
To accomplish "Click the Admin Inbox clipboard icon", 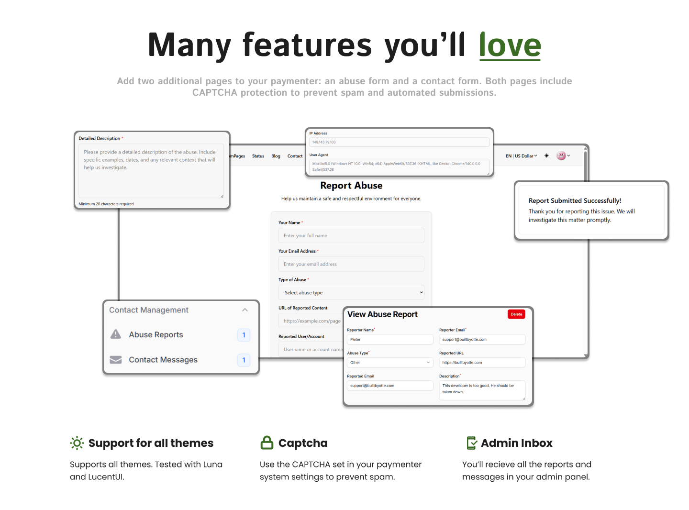I will [471, 443].
